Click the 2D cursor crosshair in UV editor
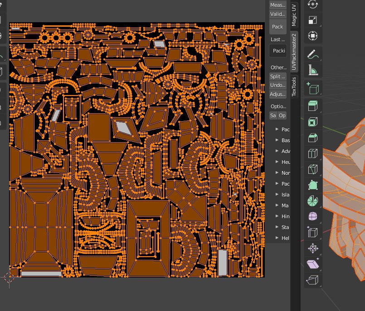365x311 pixels. pyautogui.click(x=10, y=277)
